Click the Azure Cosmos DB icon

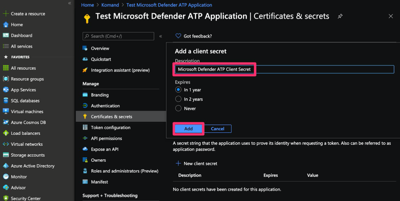(6, 122)
